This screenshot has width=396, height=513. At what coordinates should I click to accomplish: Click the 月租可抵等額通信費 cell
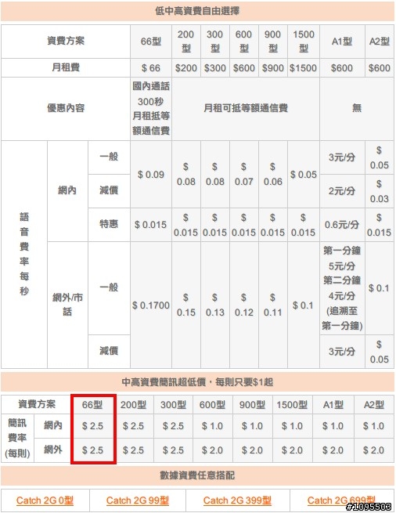click(x=246, y=108)
